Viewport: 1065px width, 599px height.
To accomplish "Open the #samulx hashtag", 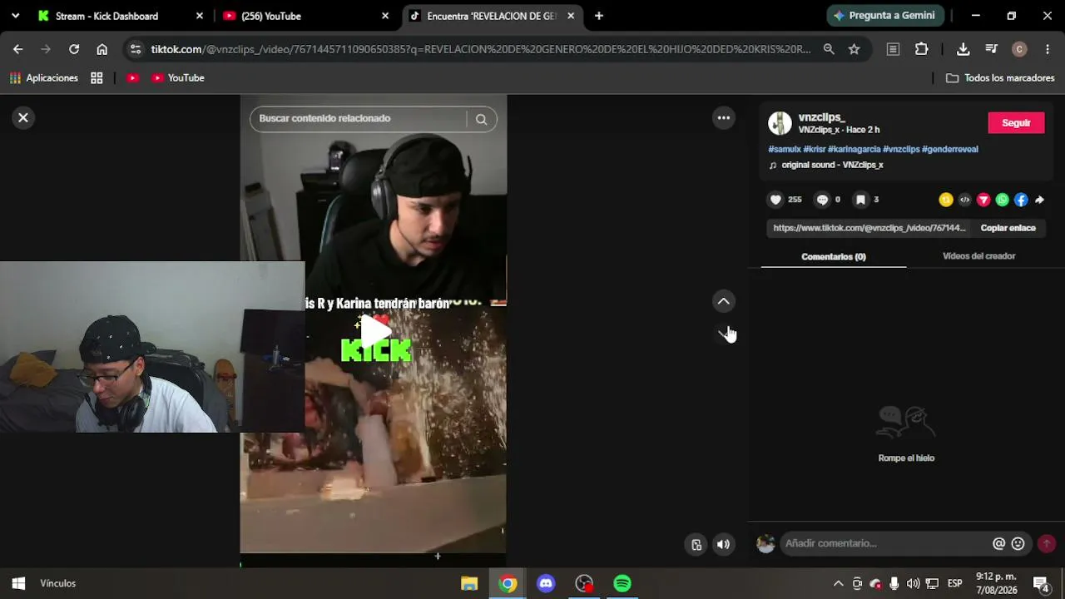I will pos(785,150).
